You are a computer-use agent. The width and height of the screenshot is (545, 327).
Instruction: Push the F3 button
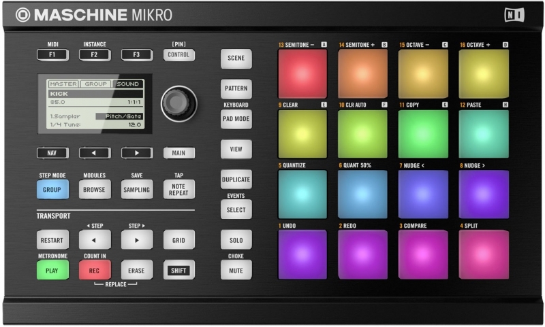(137, 55)
